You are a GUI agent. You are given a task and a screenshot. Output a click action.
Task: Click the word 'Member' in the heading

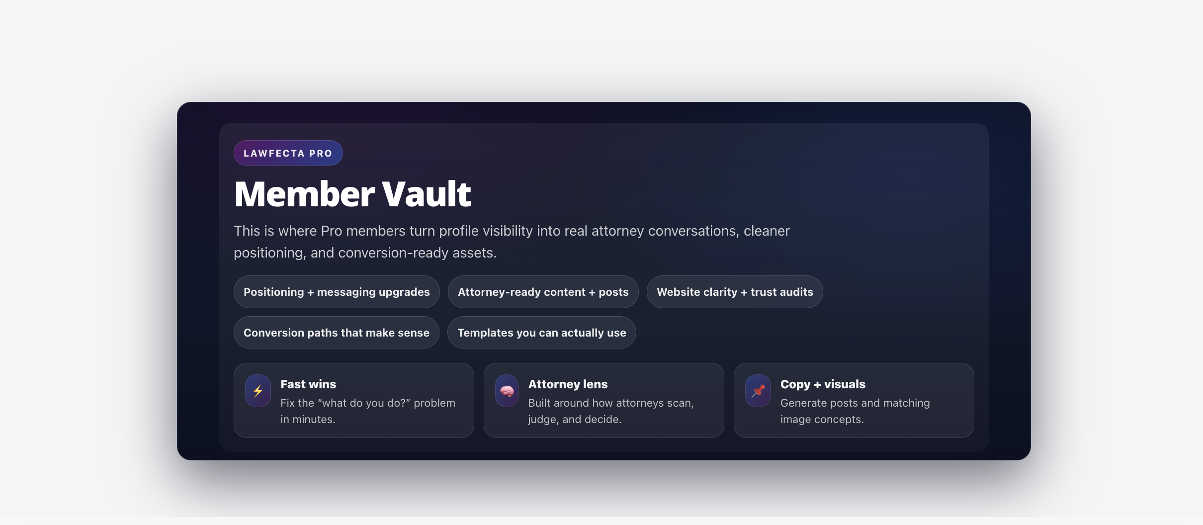[304, 194]
